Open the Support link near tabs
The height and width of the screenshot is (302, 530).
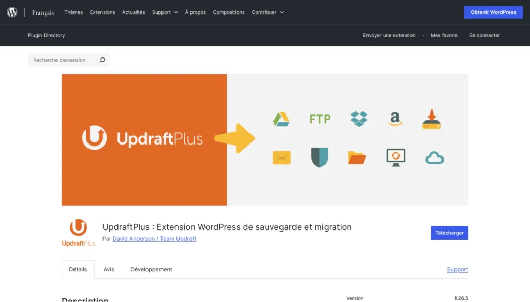tap(458, 269)
